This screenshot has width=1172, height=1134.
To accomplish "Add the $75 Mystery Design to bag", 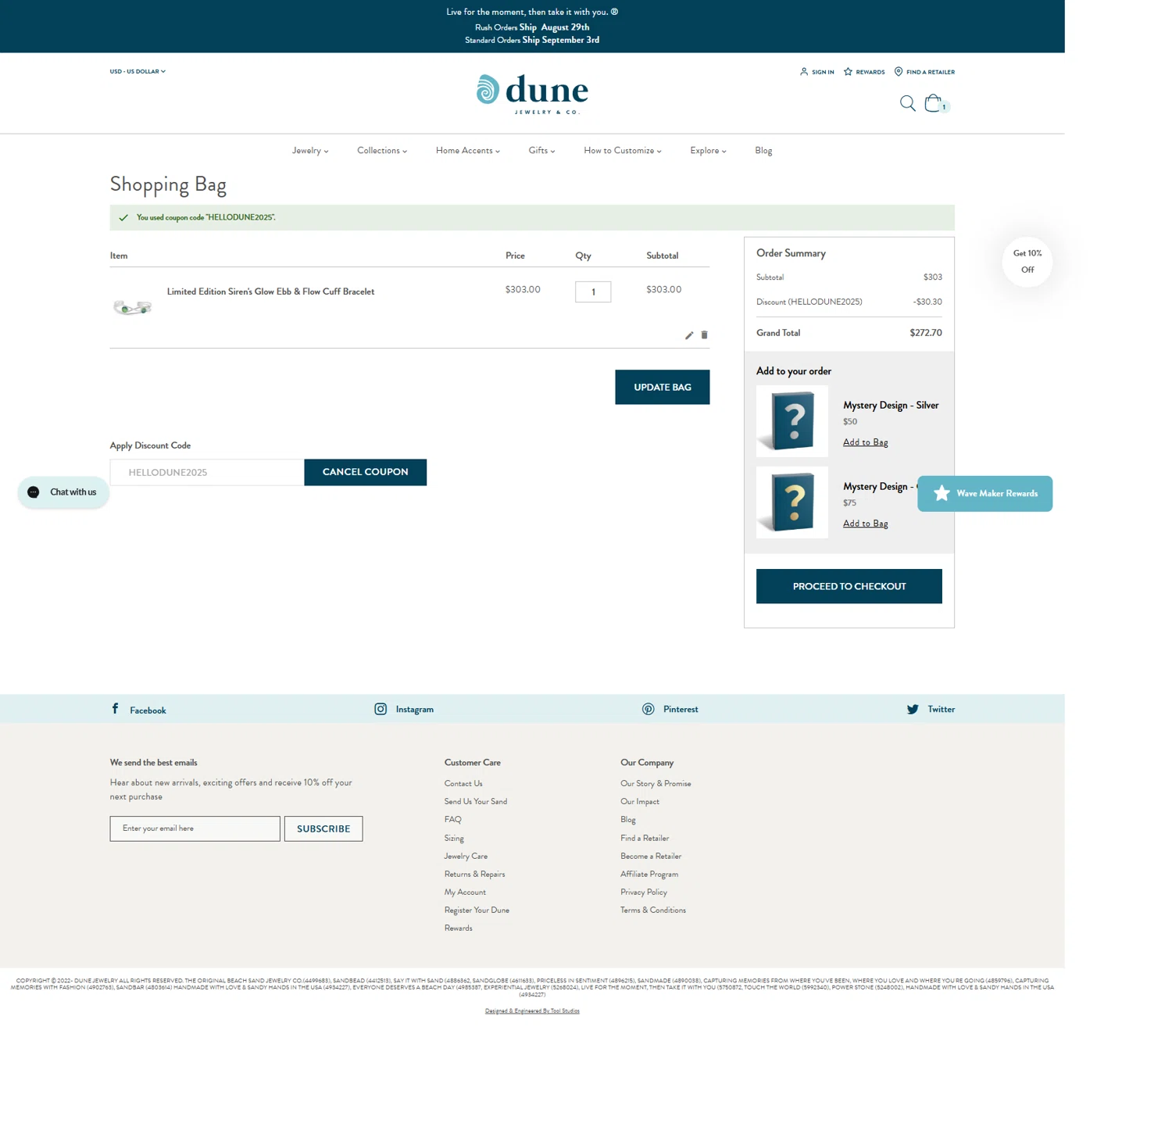I will point(865,524).
